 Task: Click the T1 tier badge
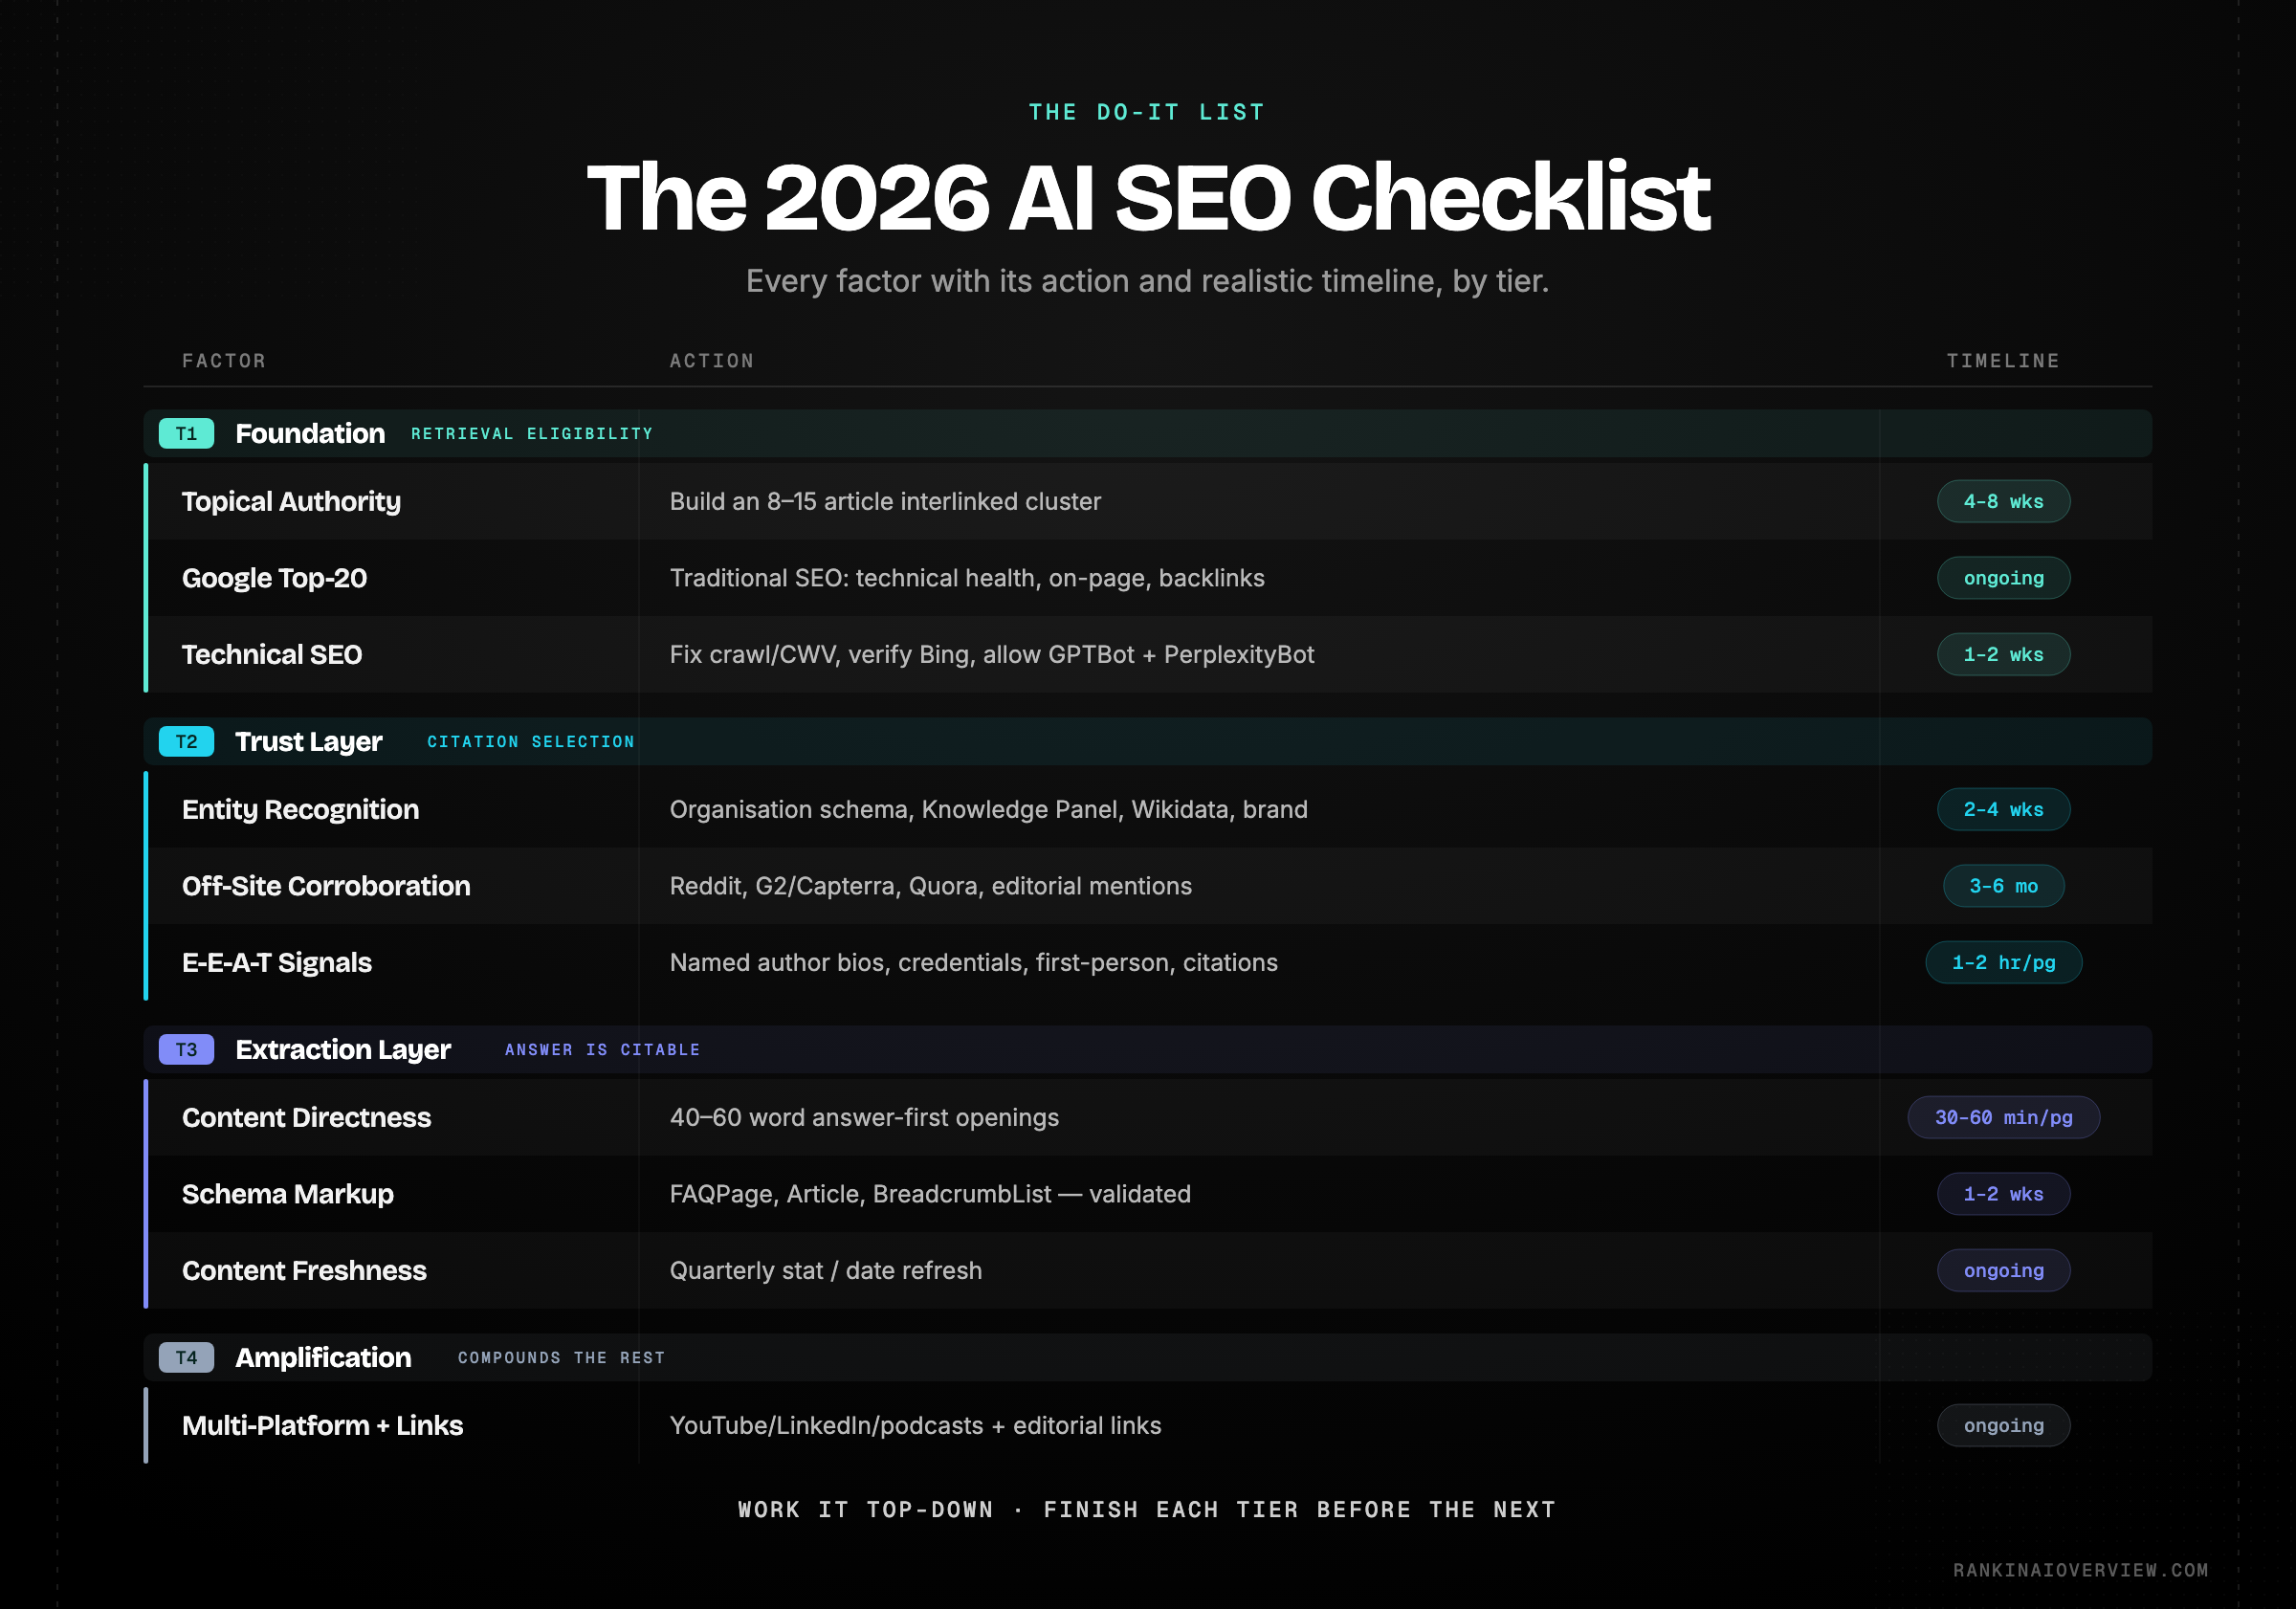[x=186, y=433]
